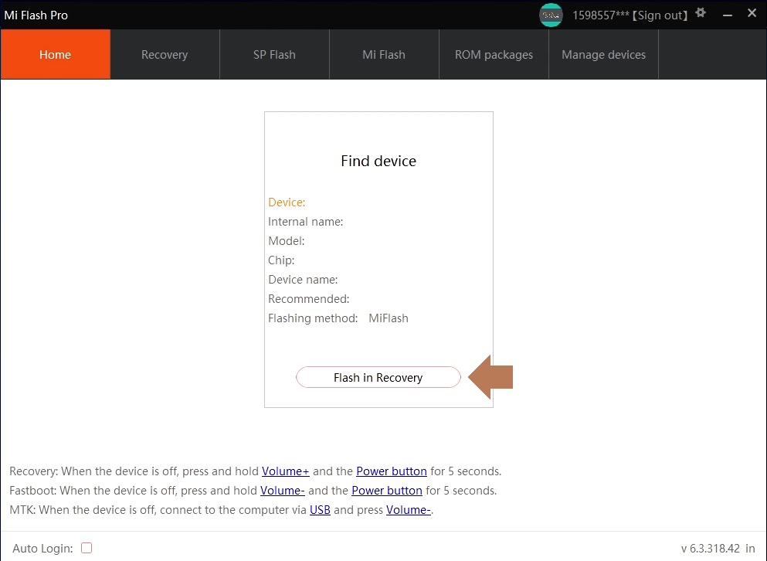767x561 pixels.
Task: Minimize the Mi Flash Pro window
Action: [x=728, y=15]
